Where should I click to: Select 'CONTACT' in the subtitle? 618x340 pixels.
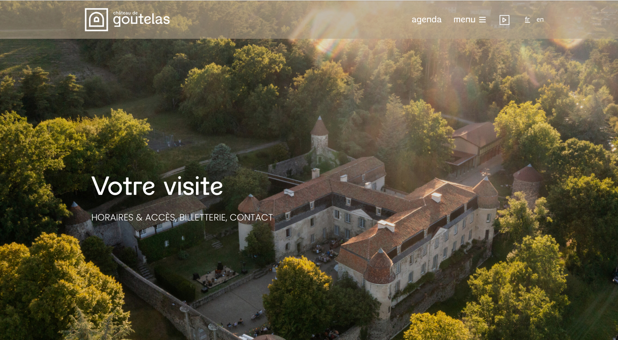click(251, 217)
